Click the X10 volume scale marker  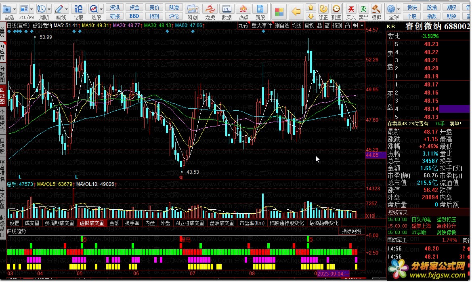pos(370,216)
